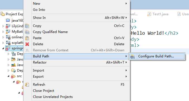Select the src folder row
This screenshot has width=189, height=101.
coord(16,76)
